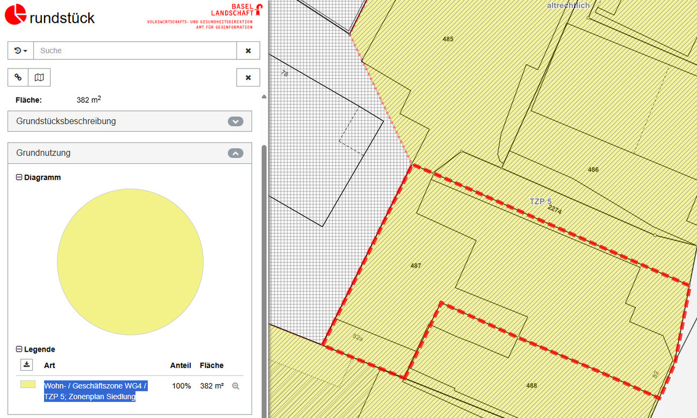Click the red Grundstück logo
Screen dimensions: 697x418
tap(15, 15)
